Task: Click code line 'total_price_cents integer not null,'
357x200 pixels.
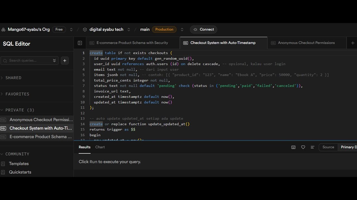Action: coord(132,80)
